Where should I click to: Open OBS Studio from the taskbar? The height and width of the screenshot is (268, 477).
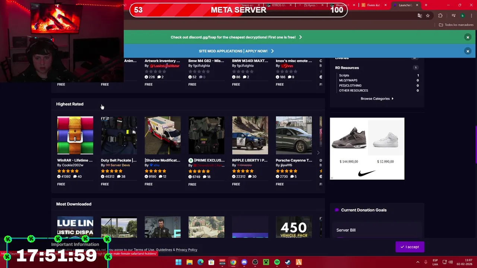[255, 262]
